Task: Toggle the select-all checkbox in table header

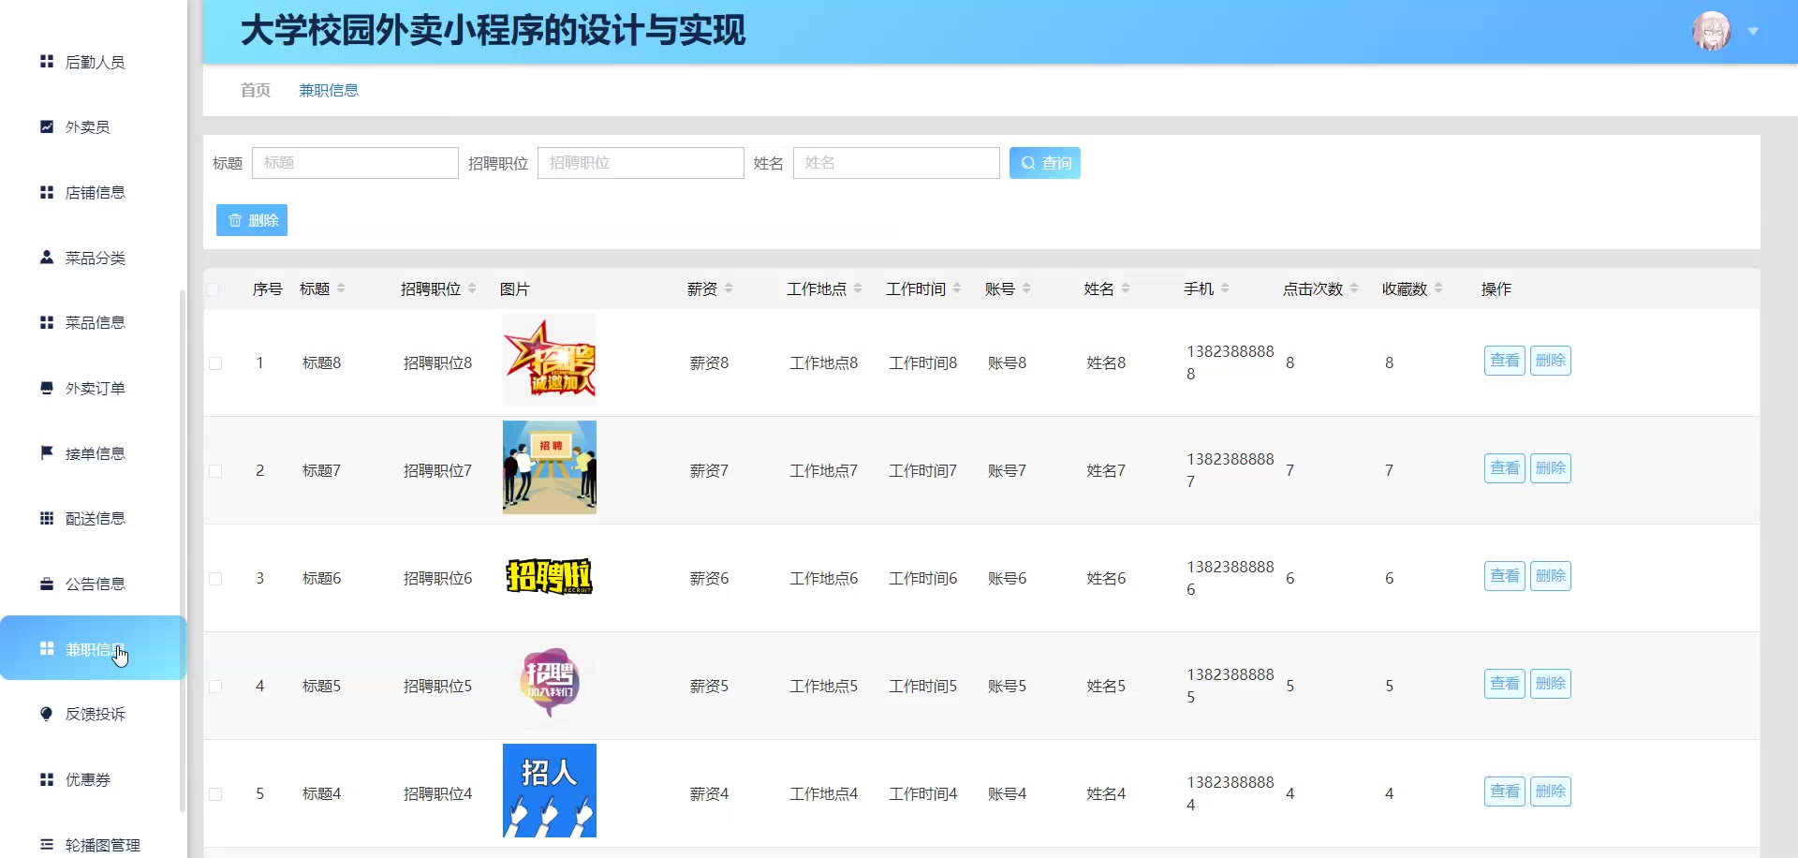Action: pos(214,289)
